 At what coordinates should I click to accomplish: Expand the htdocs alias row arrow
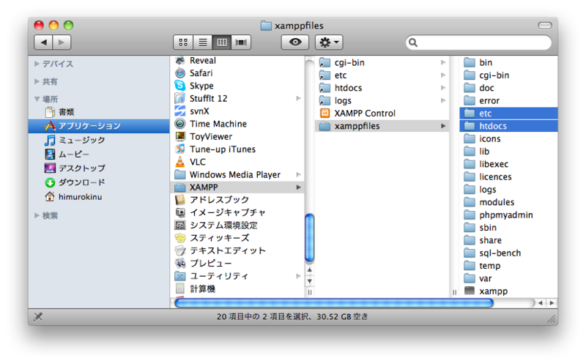(443, 88)
